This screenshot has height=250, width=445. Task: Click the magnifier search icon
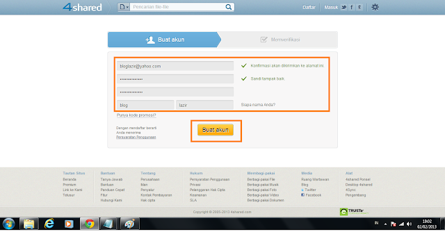(x=229, y=7)
